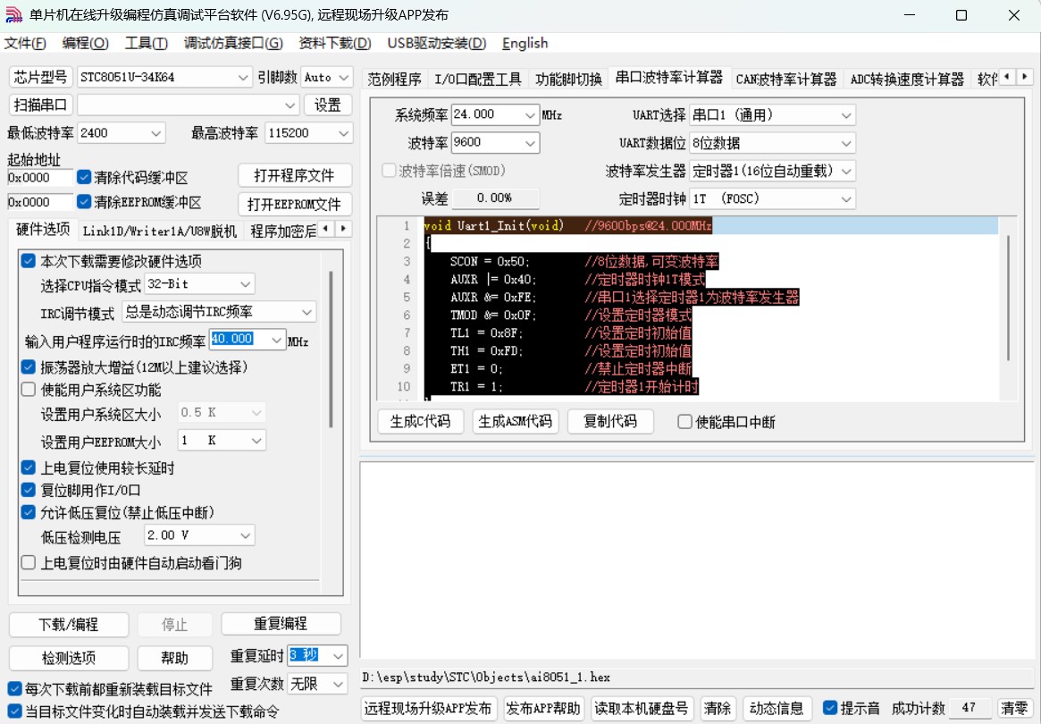Click 下载/编程 button

pos(69,625)
